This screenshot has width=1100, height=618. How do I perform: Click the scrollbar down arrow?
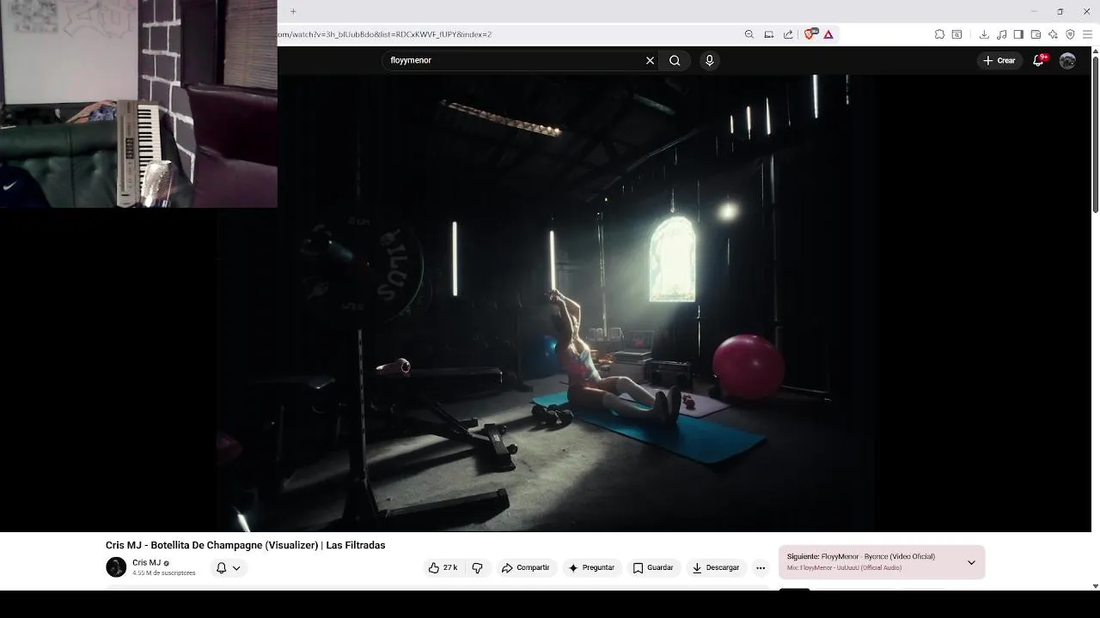pyautogui.click(x=1096, y=585)
